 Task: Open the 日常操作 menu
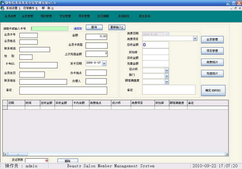point(30,8)
